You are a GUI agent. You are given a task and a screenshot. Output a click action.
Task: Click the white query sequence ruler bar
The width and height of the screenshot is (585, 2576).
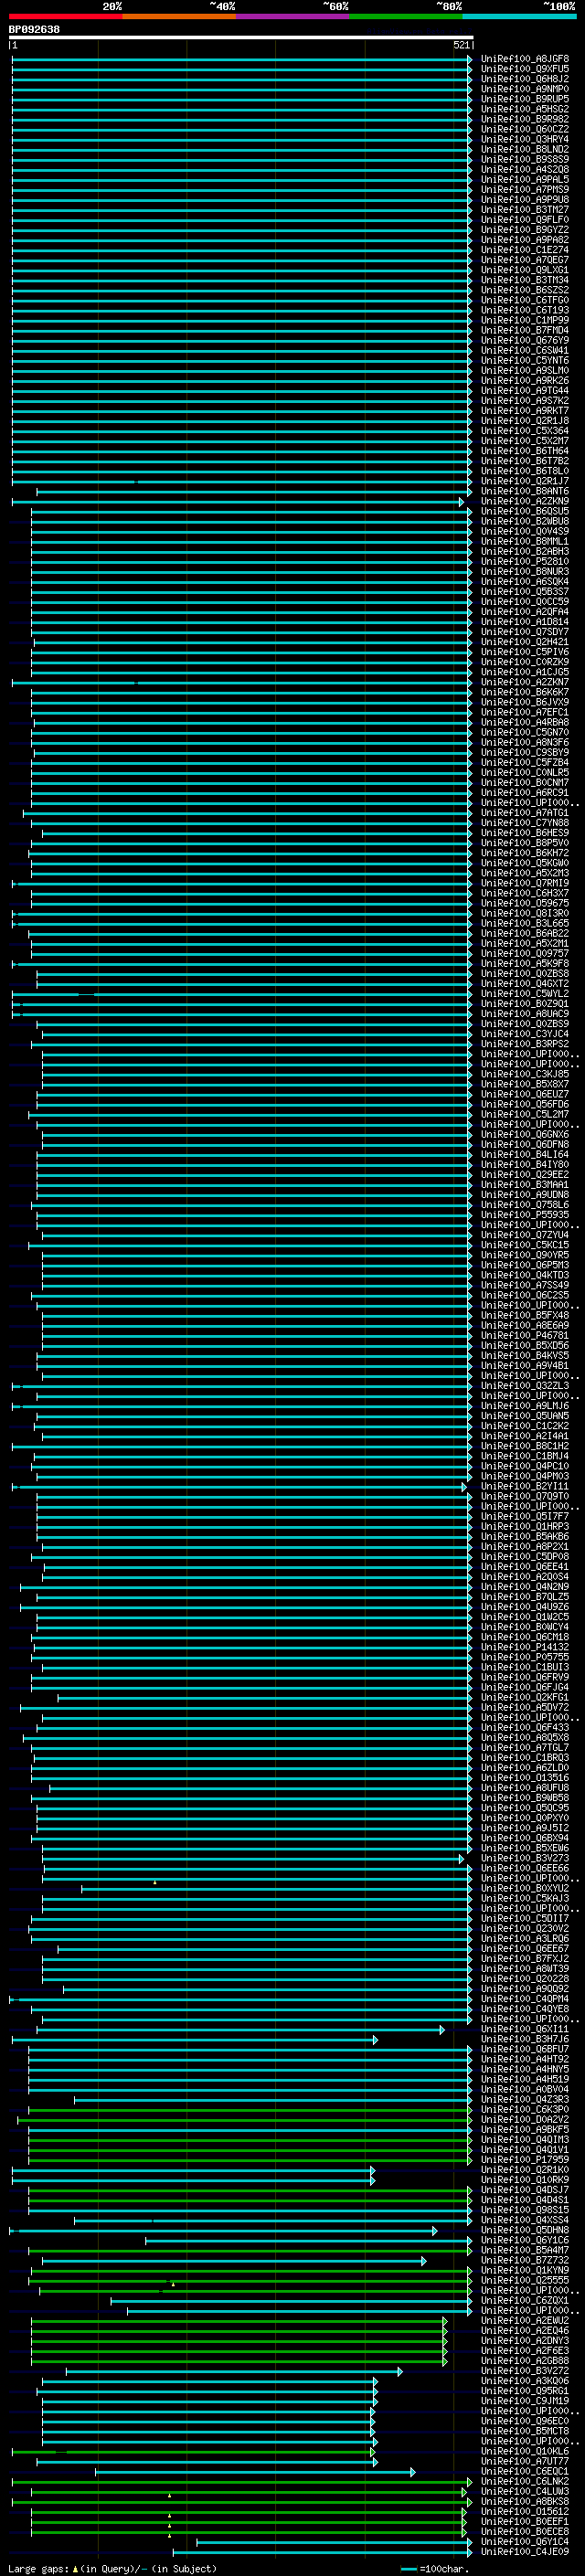tap(241, 37)
